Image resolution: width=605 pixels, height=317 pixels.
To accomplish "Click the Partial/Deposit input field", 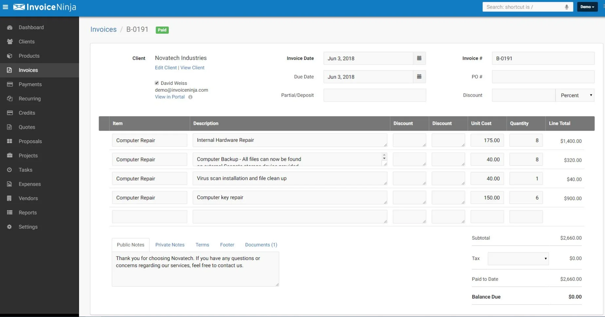I will coord(375,95).
